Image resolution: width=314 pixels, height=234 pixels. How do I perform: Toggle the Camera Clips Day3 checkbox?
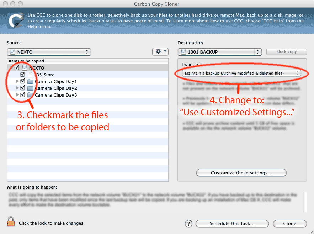click(x=23, y=94)
